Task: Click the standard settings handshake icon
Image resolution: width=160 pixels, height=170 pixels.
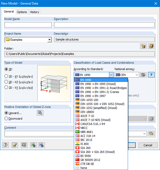Action: (143, 75)
